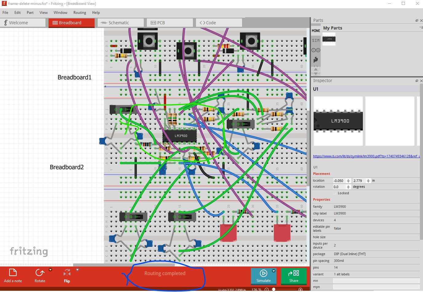Screen dimensions: 423x292
Task: Open the Routing menu
Action: coord(80,13)
